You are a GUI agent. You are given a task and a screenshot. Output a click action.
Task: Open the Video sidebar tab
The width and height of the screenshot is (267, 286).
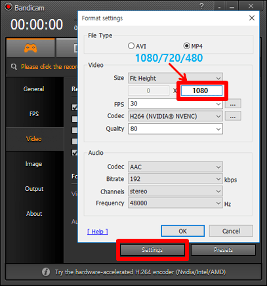[x=34, y=139]
